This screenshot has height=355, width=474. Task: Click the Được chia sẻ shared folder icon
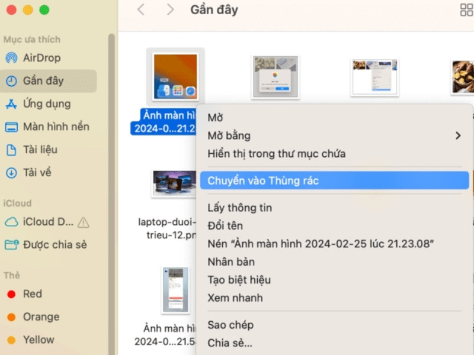[11, 244]
